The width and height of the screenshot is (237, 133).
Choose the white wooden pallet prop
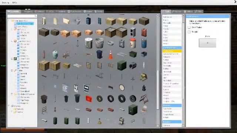click(77, 65)
